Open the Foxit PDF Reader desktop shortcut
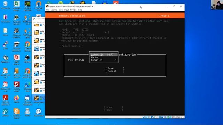Viewport: 223px width, 125px height. pyautogui.click(x=16, y=114)
